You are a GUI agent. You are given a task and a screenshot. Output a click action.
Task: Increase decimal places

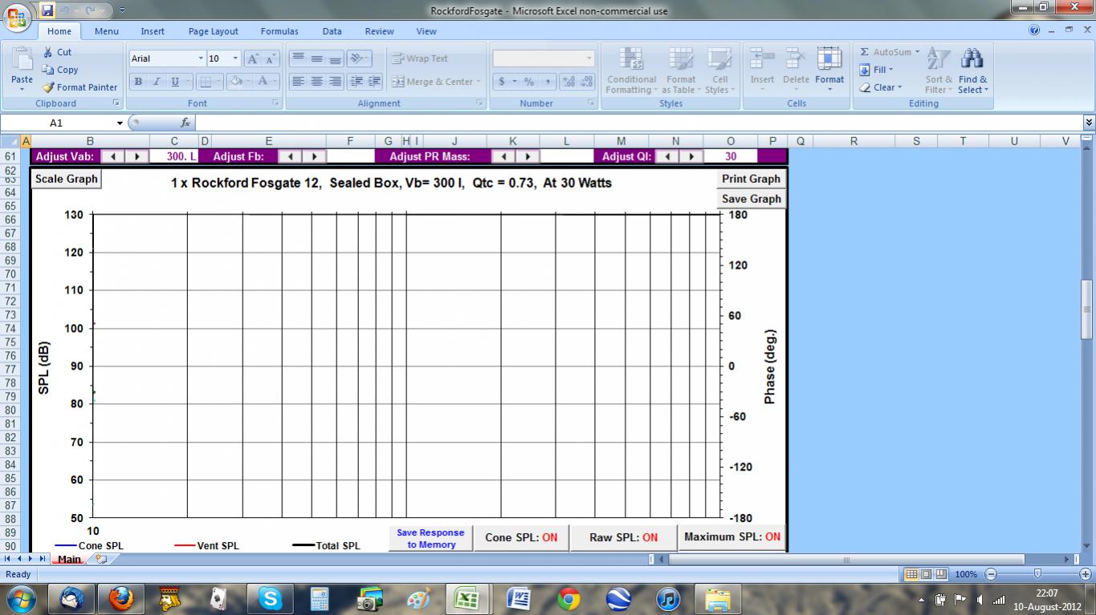(x=568, y=82)
